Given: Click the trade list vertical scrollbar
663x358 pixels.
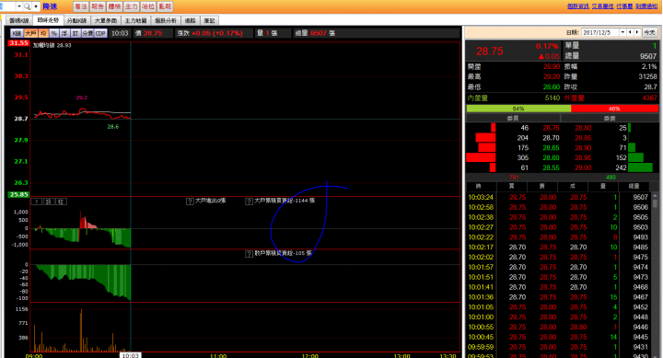Looking at the screenshot, I should pyautogui.click(x=655, y=275).
